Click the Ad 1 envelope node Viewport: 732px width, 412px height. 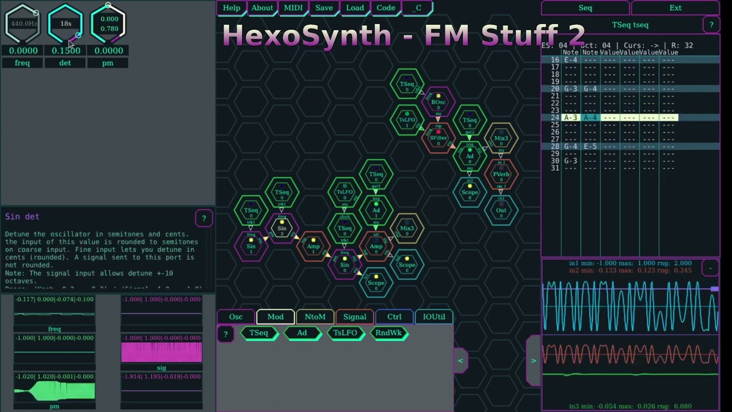(x=376, y=210)
